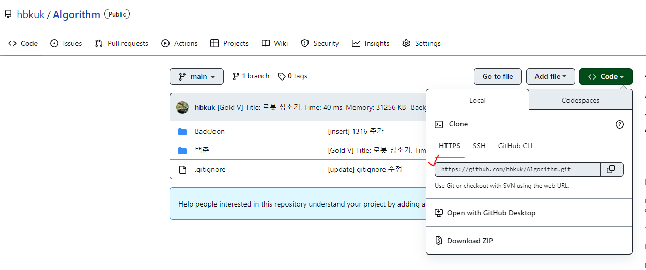Click the clone URL text field
646x270 pixels.
coord(517,169)
